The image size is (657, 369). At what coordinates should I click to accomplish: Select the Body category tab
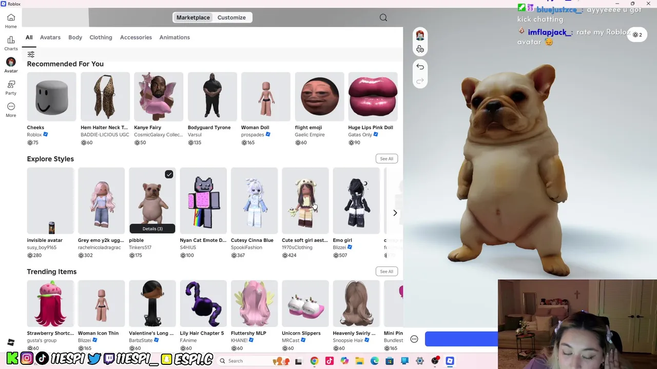tap(75, 37)
